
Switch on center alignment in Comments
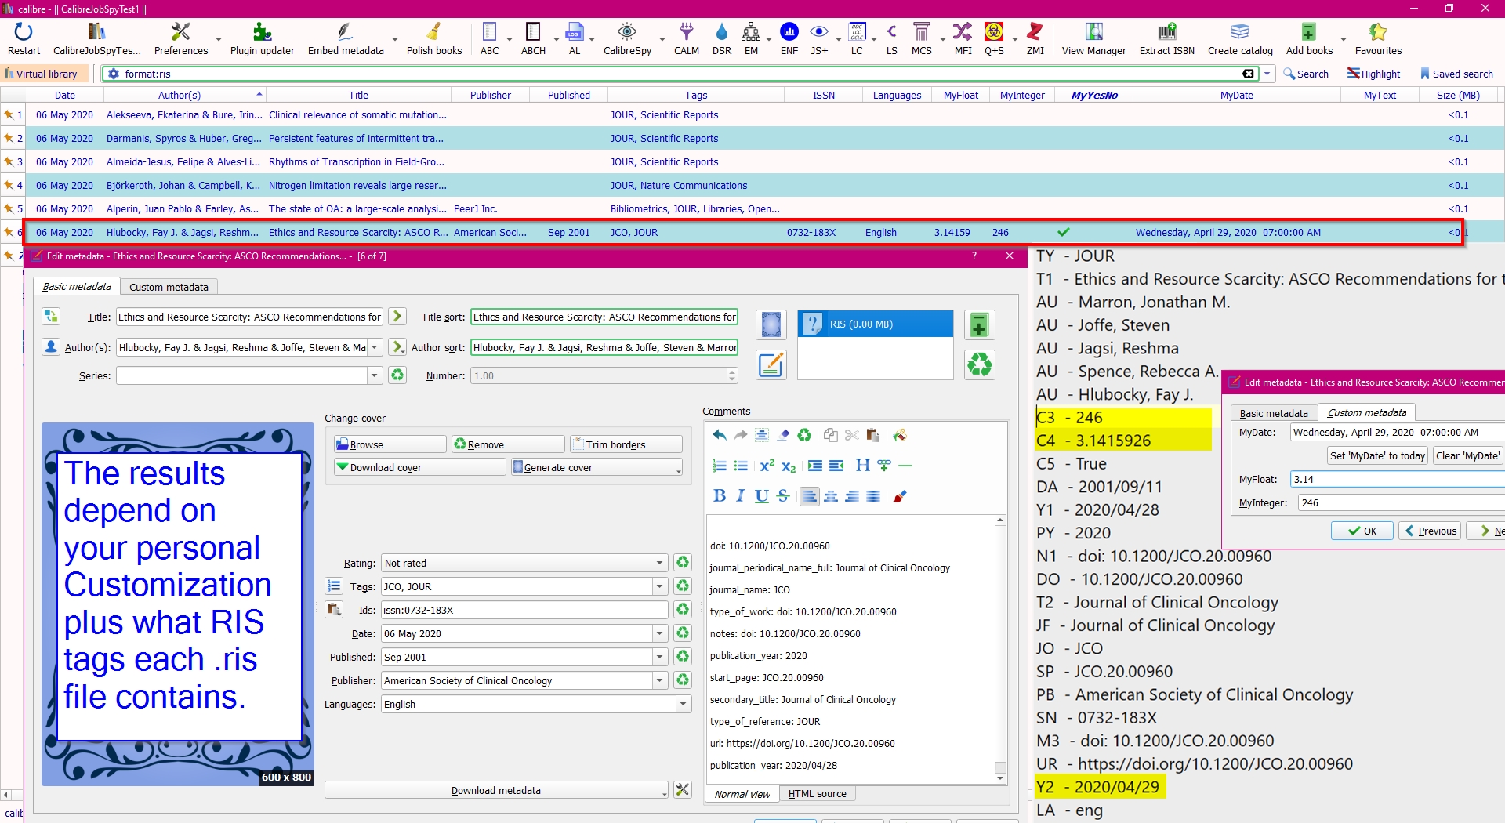(831, 495)
